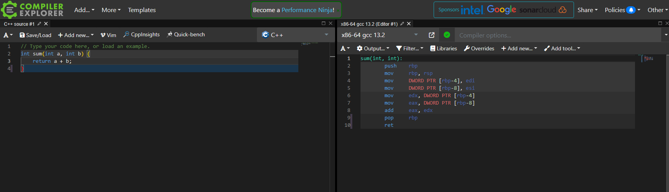
Task: Open the Overrides settings
Action: coord(479,48)
